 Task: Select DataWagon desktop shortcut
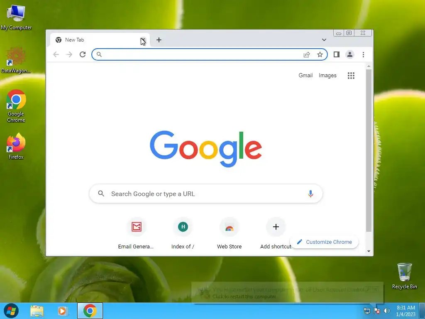pos(16,60)
